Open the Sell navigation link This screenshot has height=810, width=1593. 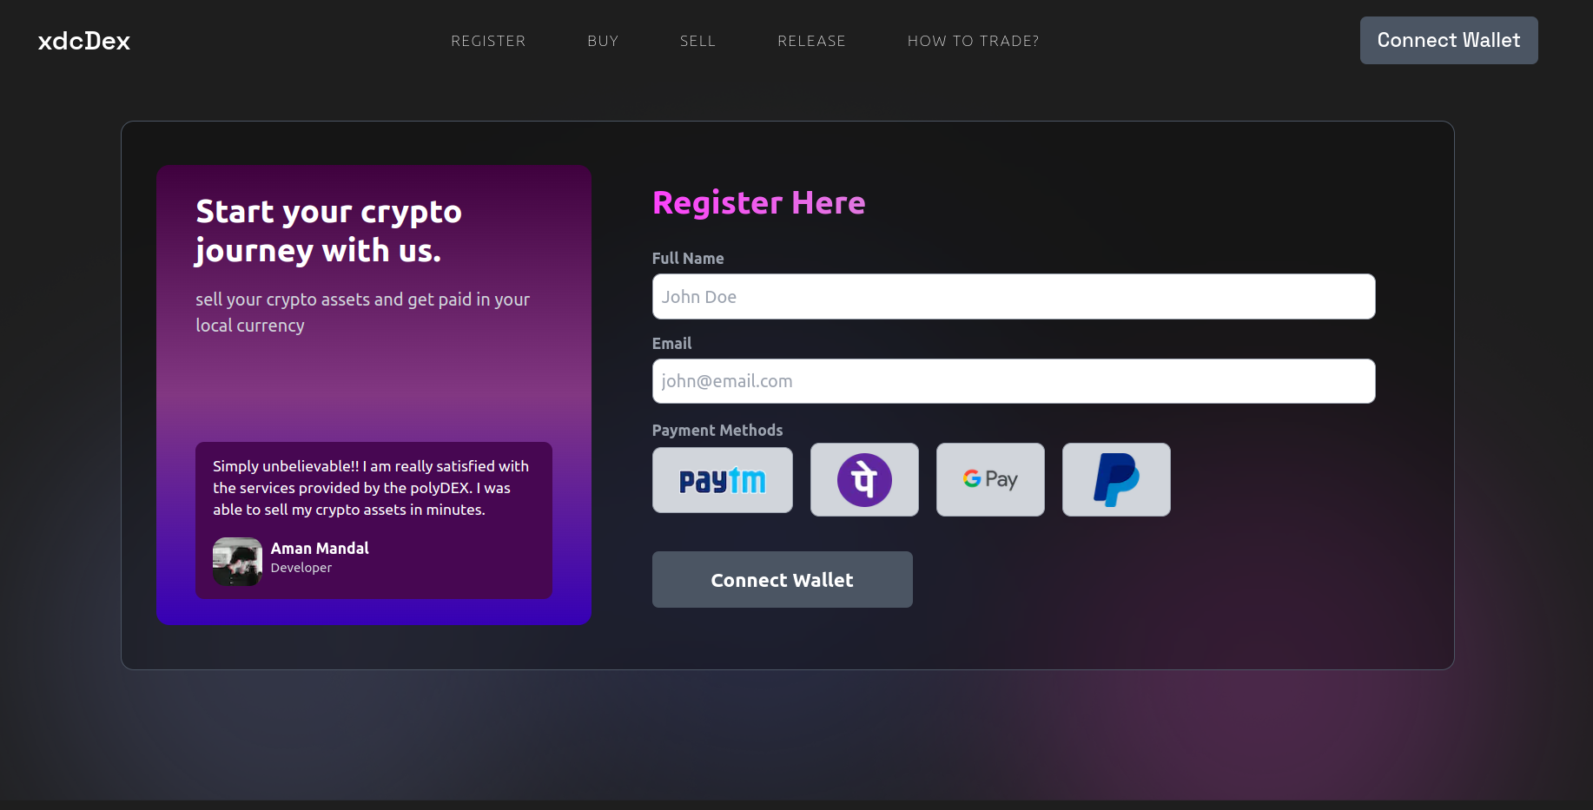[x=697, y=41]
